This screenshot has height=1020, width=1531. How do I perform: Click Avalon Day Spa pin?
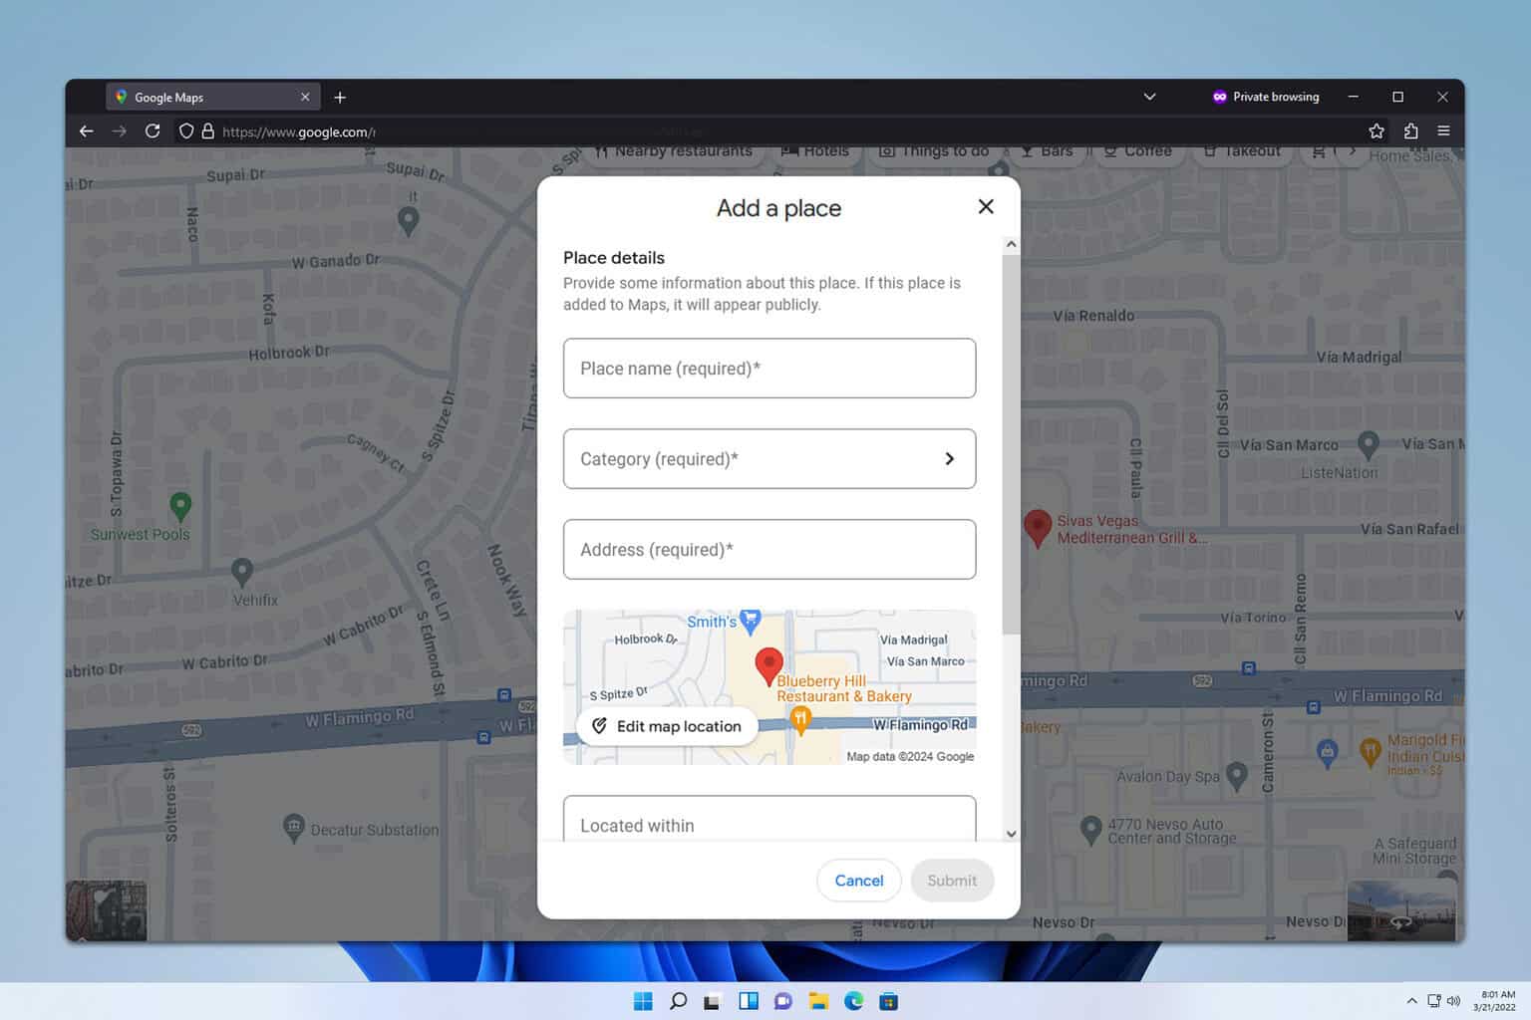pos(1237,775)
